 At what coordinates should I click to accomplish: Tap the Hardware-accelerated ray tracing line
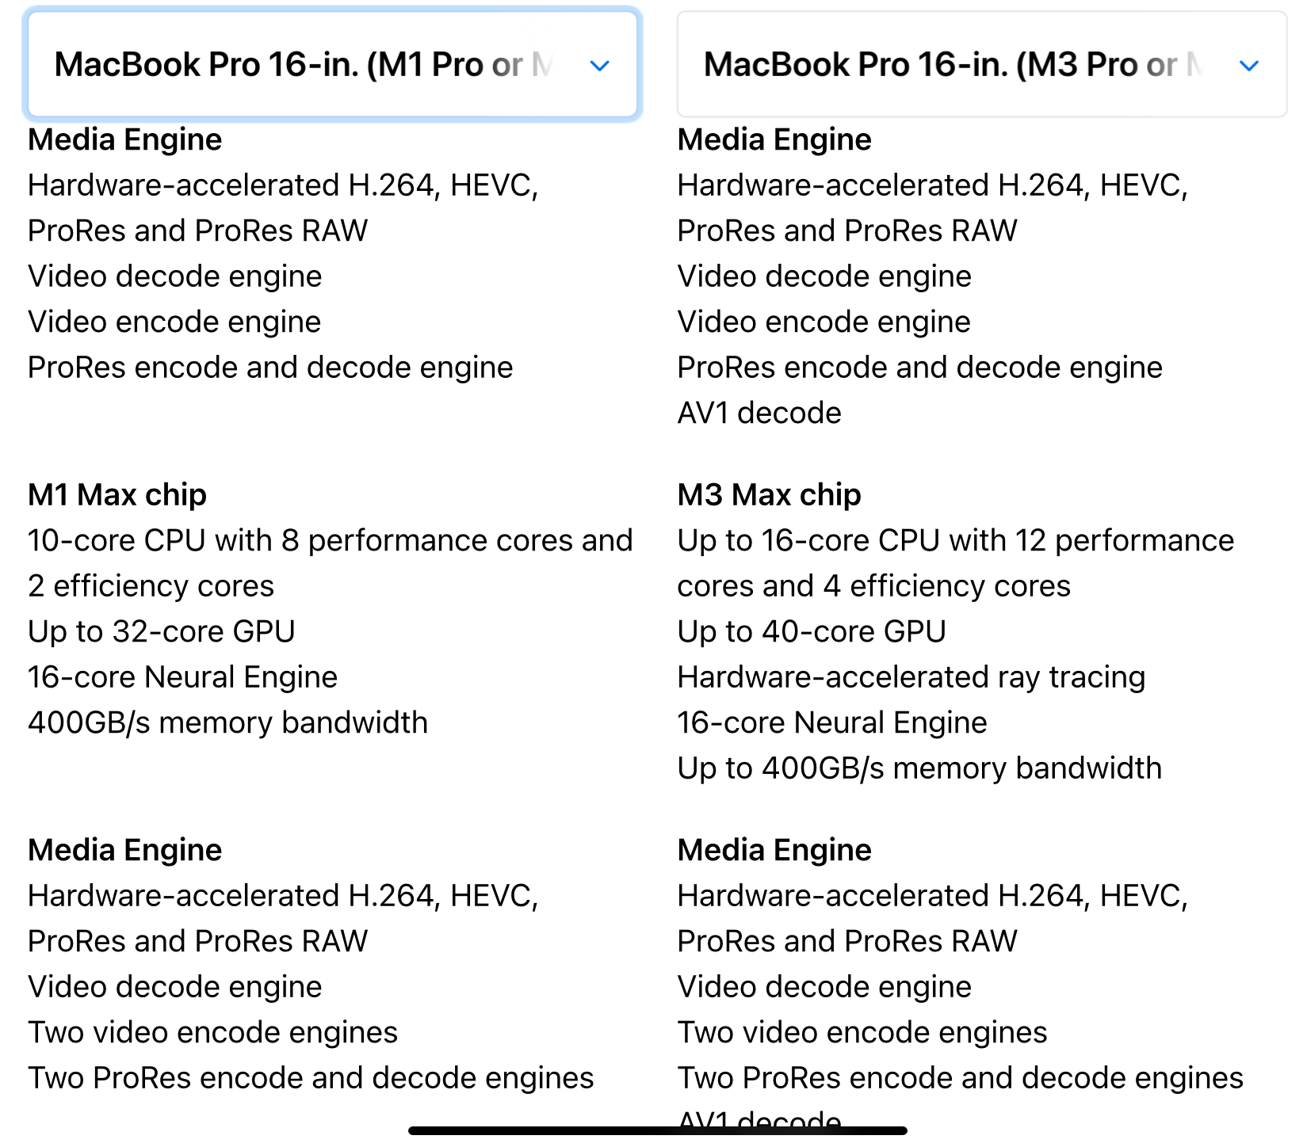pyautogui.click(x=911, y=677)
